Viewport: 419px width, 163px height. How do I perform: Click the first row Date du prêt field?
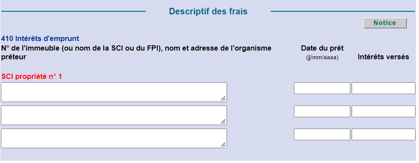click(322, 88)
